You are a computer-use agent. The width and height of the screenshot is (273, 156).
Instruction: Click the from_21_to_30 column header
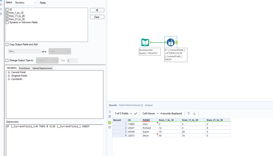point(218,120)
